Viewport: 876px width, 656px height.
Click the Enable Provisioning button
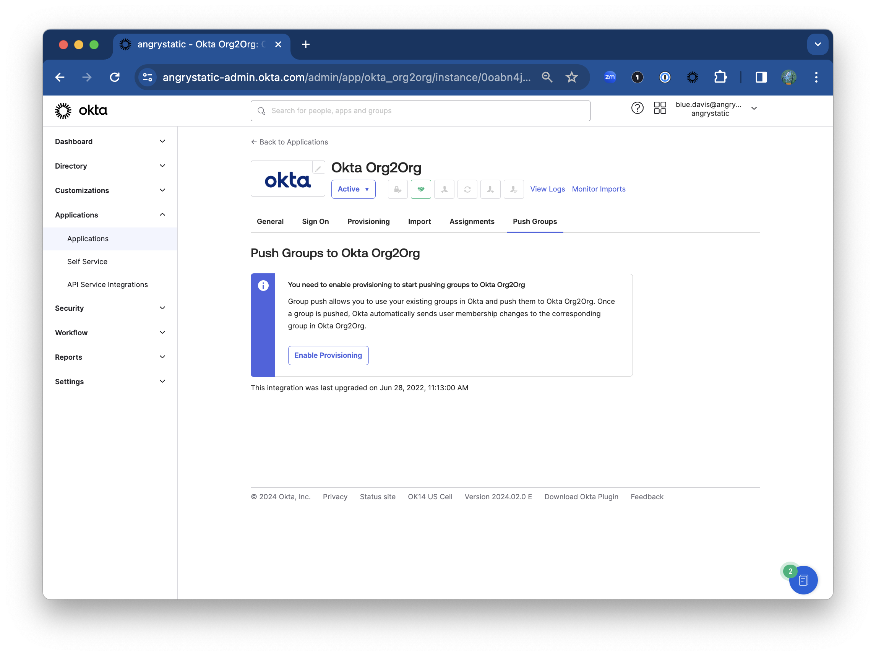(328, 356)
